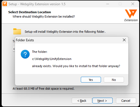Click the Folder Exists dialog title
The image size is (140, 107).
click(25, 40)
